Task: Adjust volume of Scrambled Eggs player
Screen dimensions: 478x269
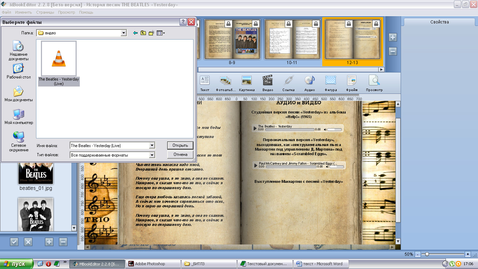Action: pyautogui.click(x=336, y=167)
